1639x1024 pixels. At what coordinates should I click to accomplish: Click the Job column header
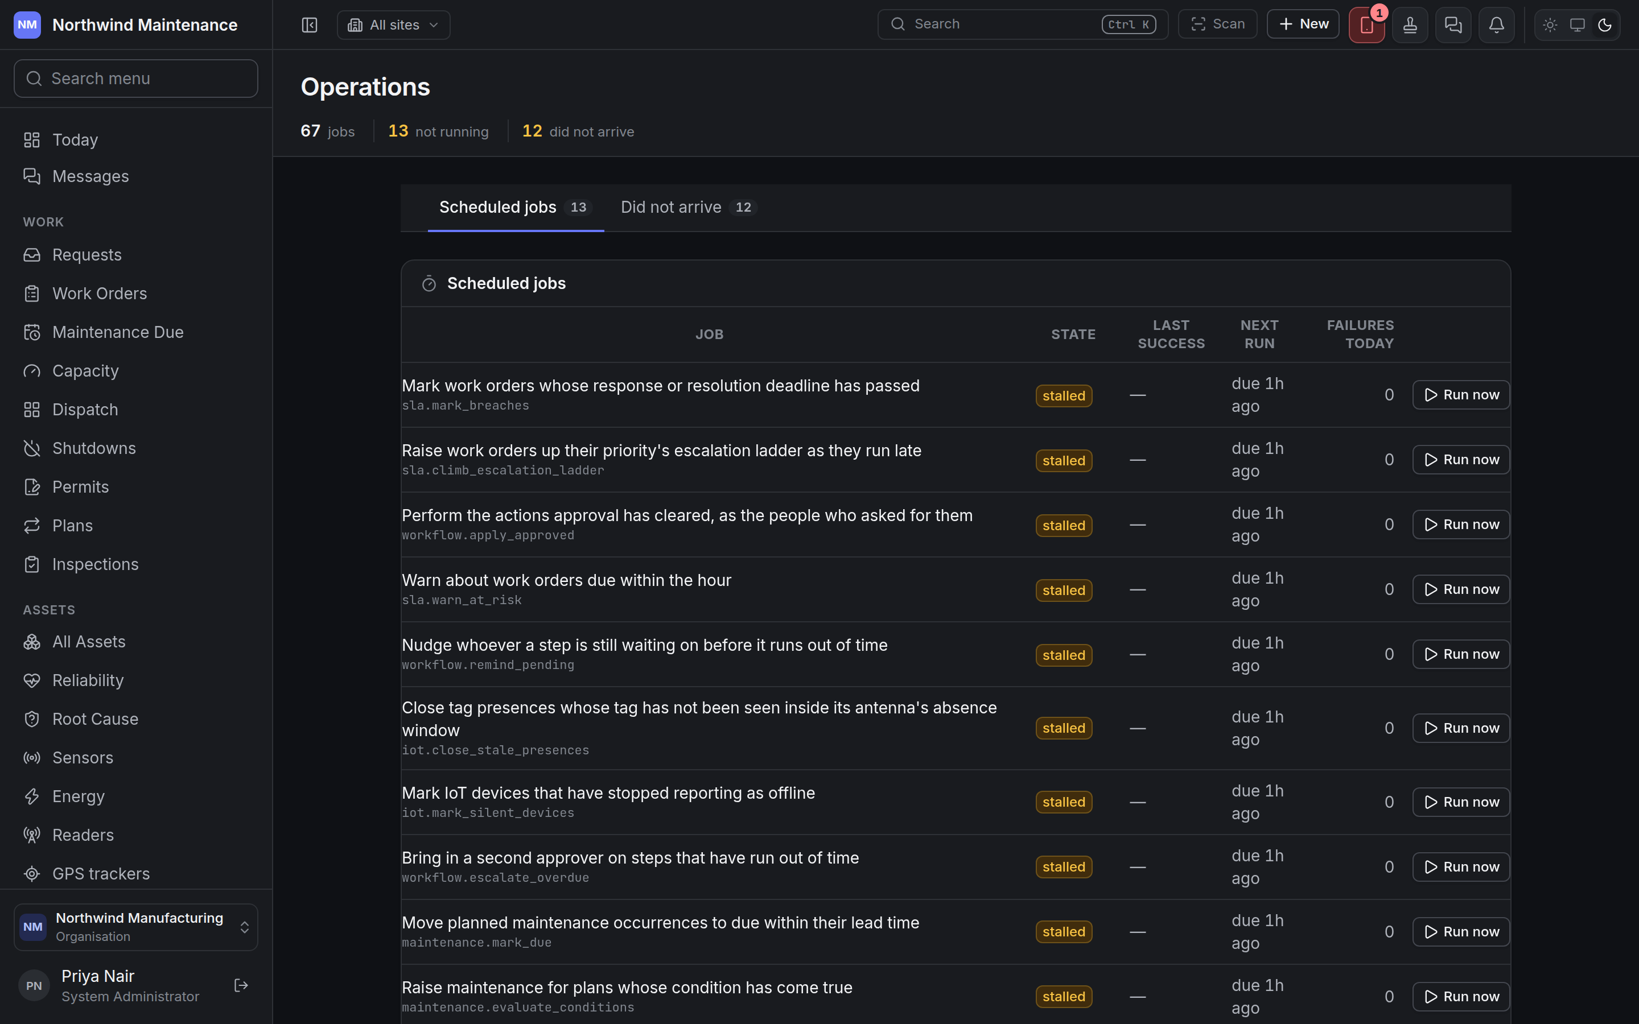[709, 335]
